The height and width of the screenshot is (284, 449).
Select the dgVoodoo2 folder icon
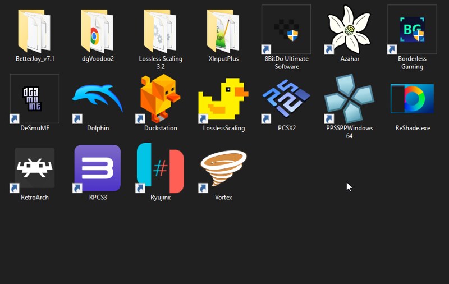pos(97,31)
